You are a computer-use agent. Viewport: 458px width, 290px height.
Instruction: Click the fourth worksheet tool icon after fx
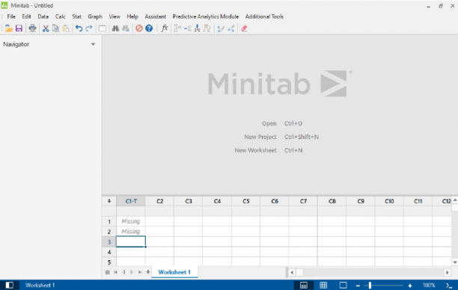(207, 28)
